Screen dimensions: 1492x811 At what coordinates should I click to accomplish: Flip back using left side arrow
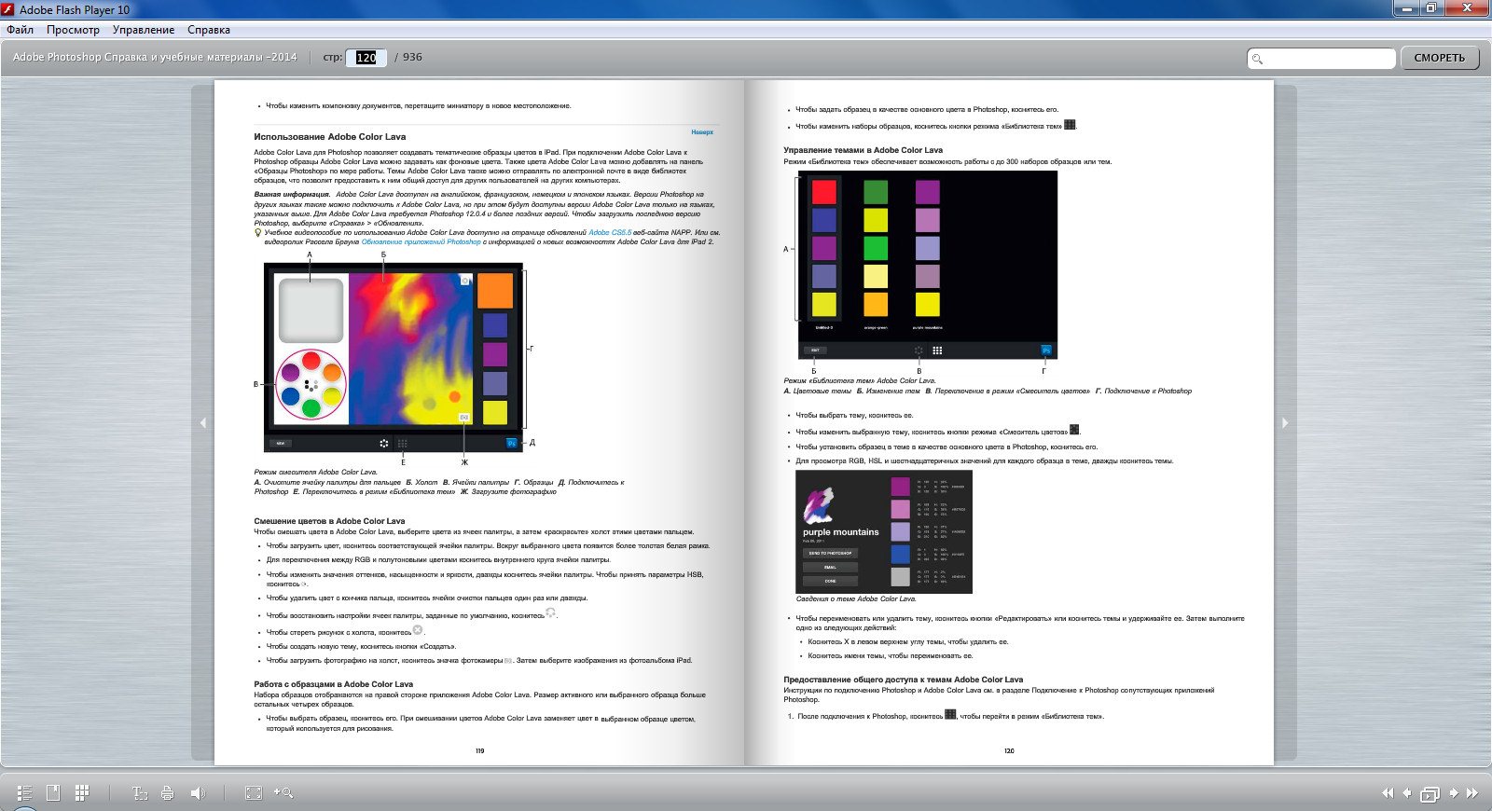click(203, 423)
